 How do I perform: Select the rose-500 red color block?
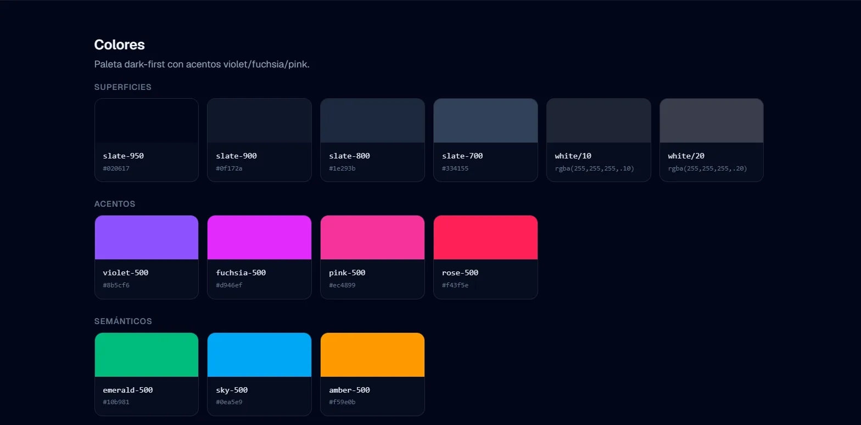pos(485,237)
